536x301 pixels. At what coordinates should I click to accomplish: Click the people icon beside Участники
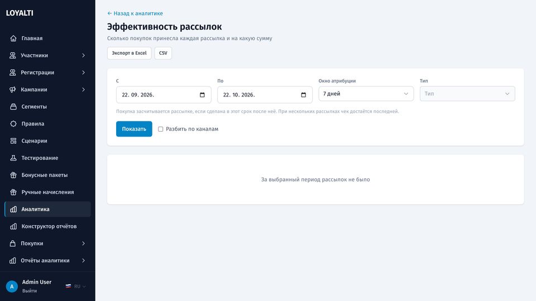point(13,55)
